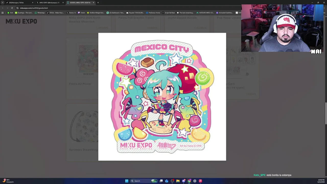Open the Chrome apps grid bookmark icon

(x=3, y=13)
